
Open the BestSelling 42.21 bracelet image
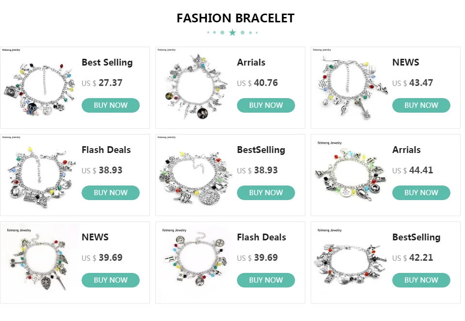coord(350,262)
